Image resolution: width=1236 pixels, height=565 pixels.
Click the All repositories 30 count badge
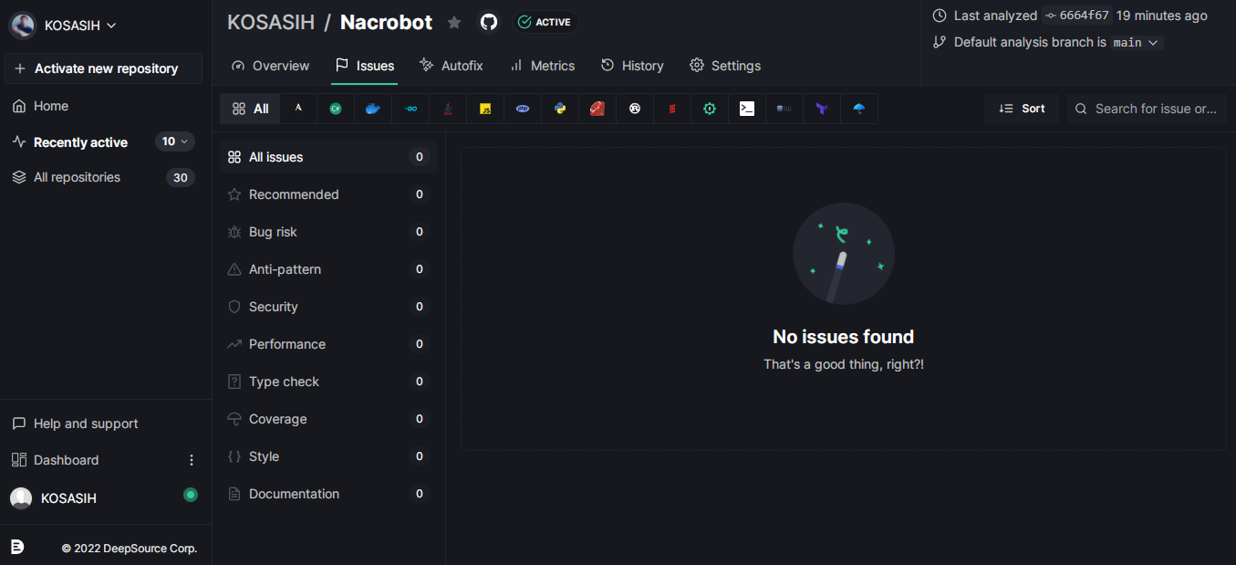tap(181, 177)
